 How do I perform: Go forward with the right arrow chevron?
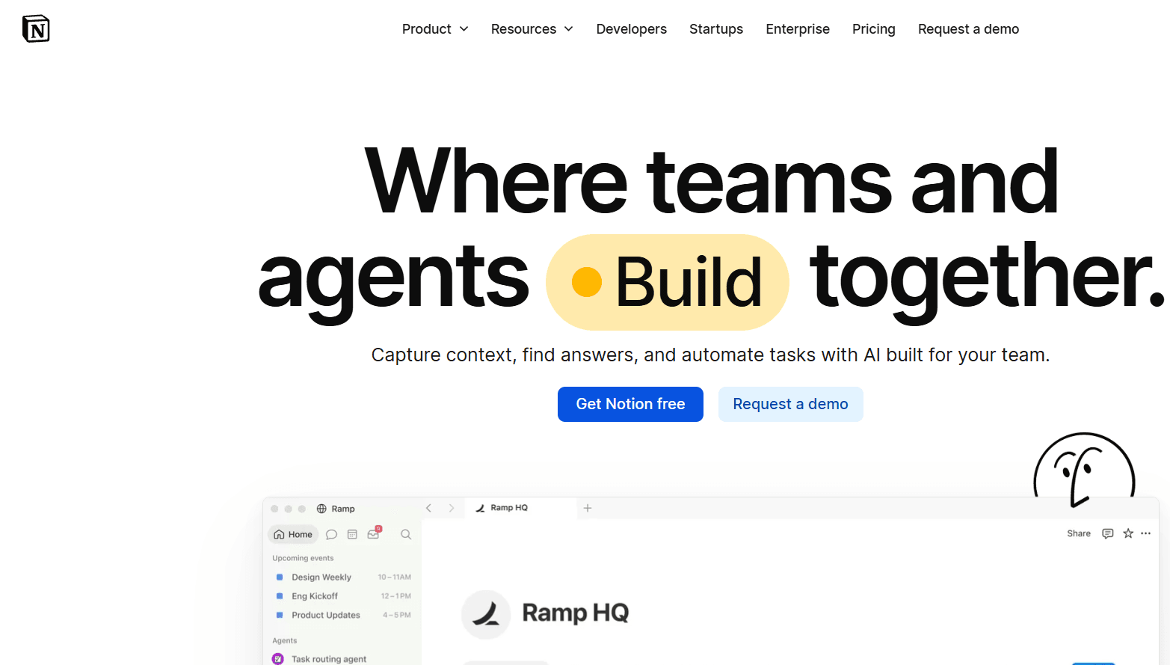click(x=451, y=508)
